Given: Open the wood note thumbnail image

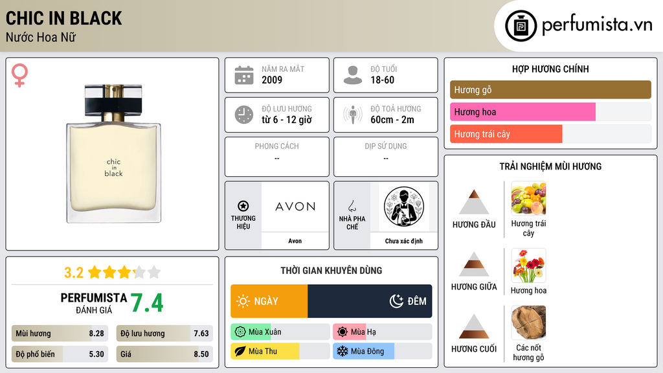Looking at the screenshot, I should (528, 322).
